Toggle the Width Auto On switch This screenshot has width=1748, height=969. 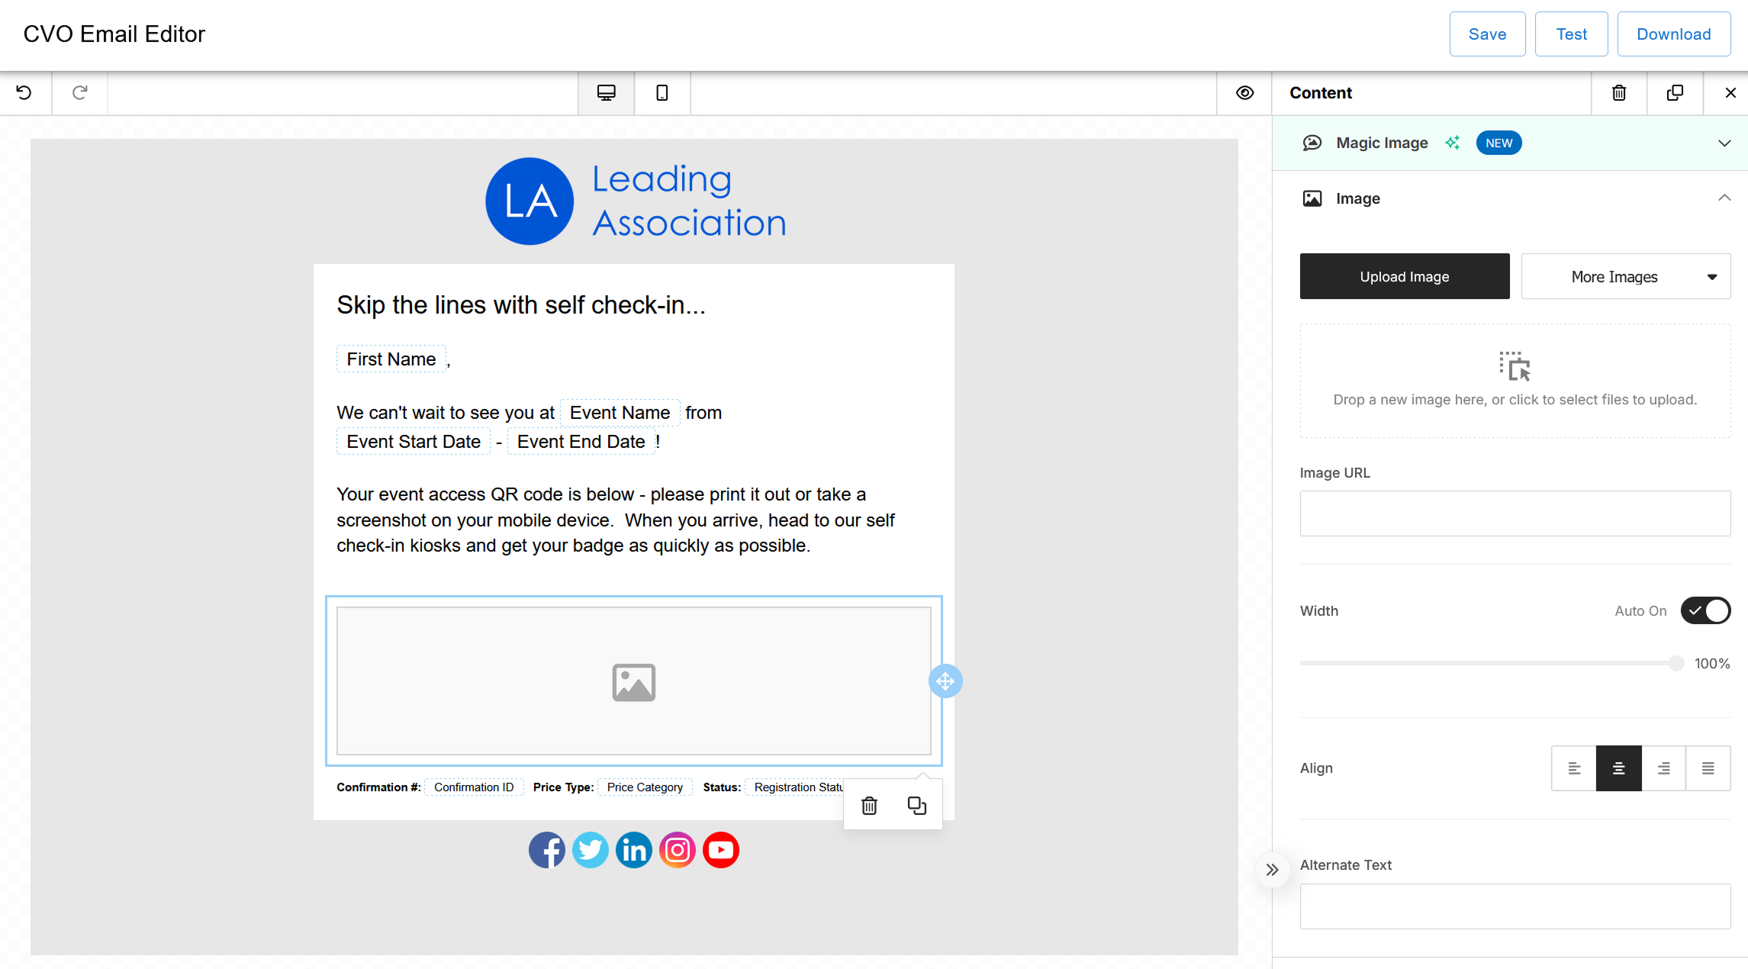1705,611
